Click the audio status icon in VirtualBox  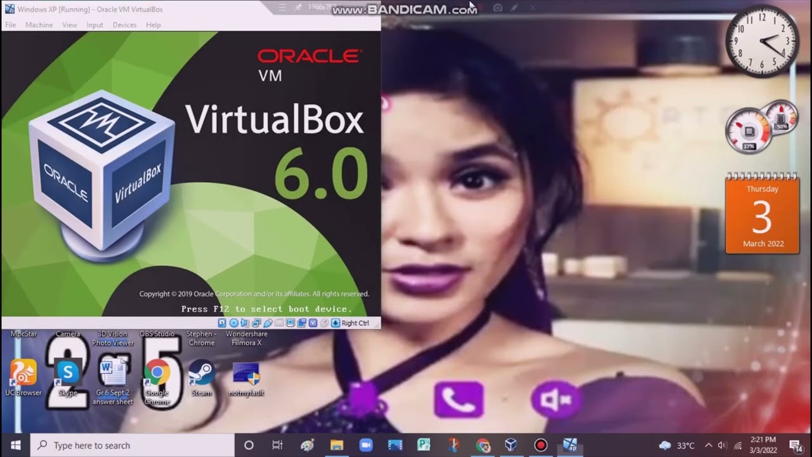[x=245, y=323]
